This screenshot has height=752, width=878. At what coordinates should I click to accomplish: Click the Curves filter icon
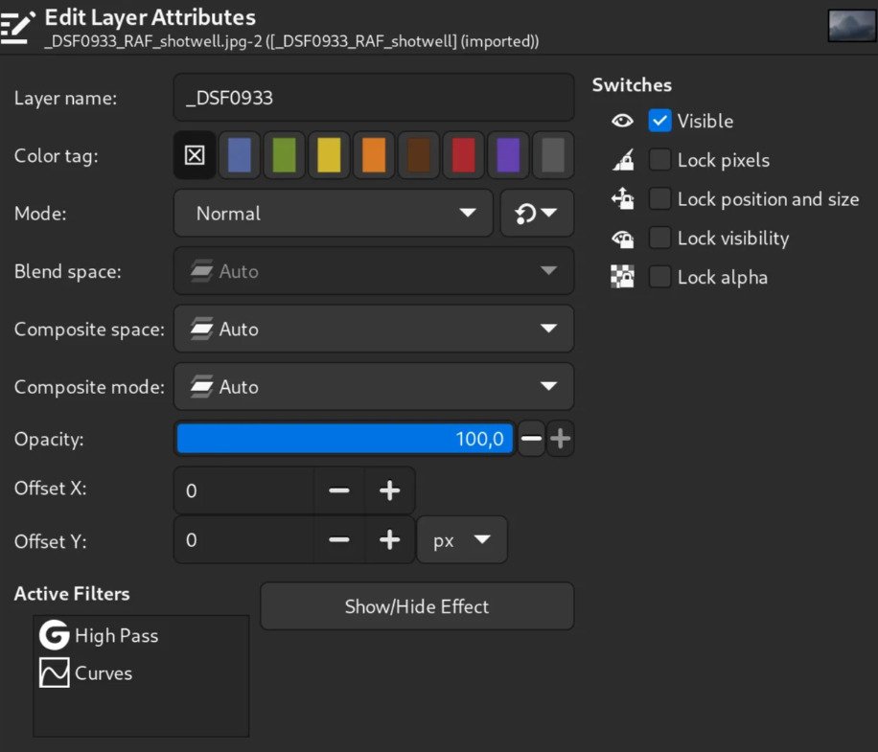[x=54, y=672]
